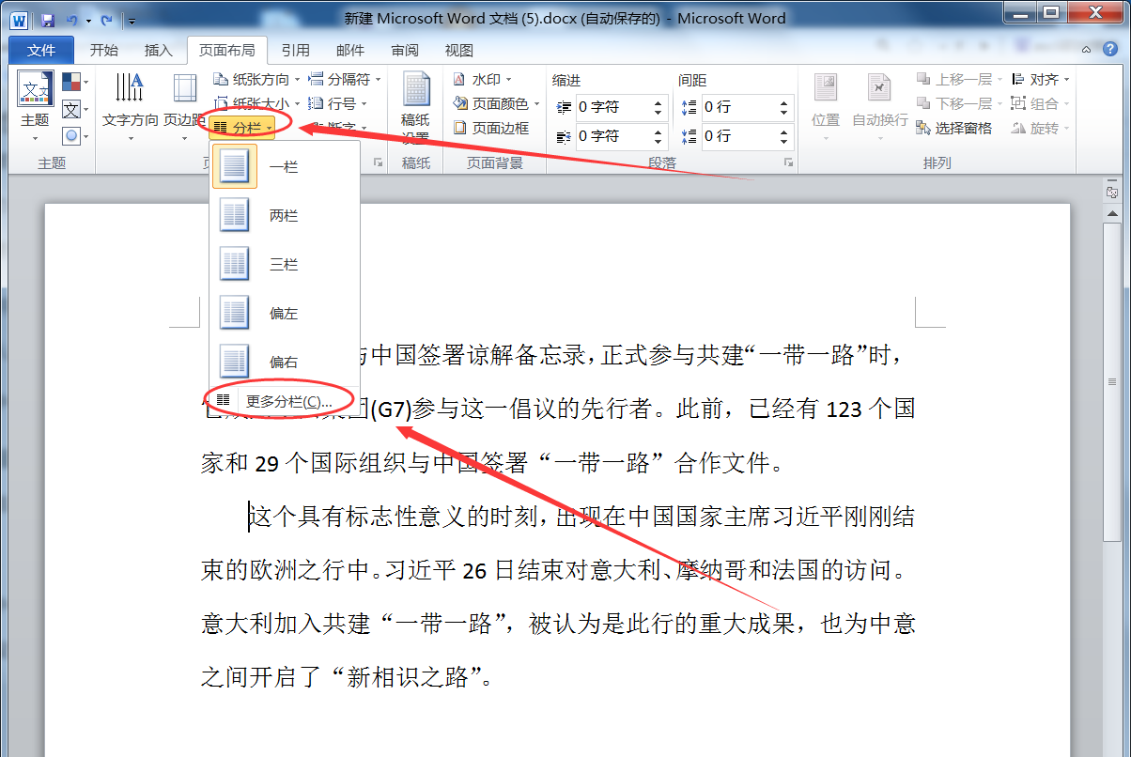Open Customize Quick Access Toolbar dropdown
The width and height of the screenshot is (1131, 757).
131,20
